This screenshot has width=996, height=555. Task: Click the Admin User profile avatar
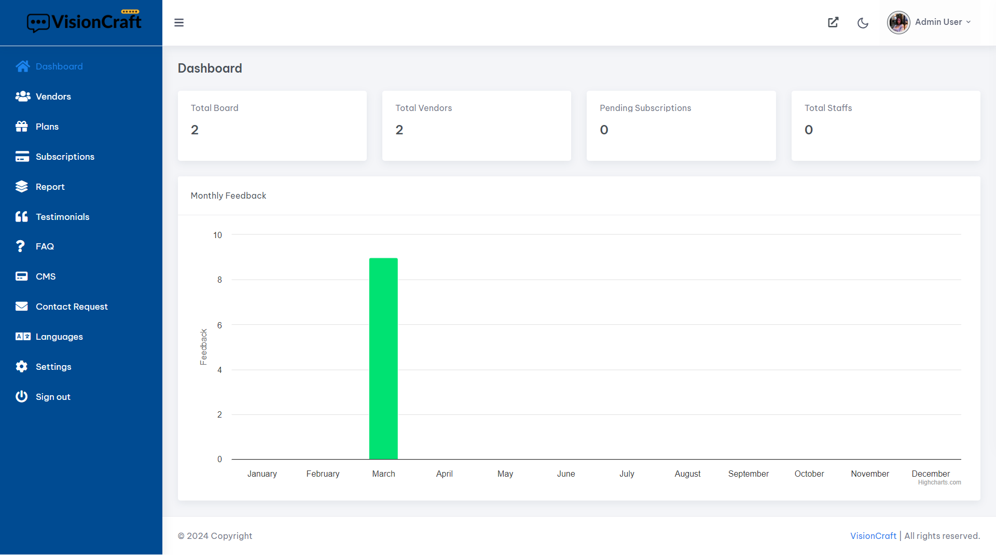898,22
